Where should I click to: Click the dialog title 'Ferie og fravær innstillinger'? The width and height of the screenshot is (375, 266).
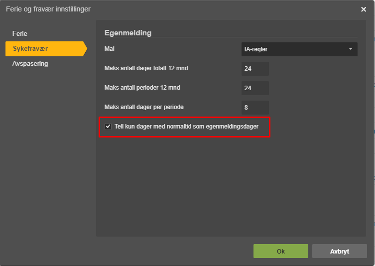48,9
